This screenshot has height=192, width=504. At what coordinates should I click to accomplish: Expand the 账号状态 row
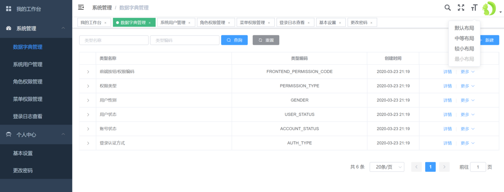(x=88, y=129)
